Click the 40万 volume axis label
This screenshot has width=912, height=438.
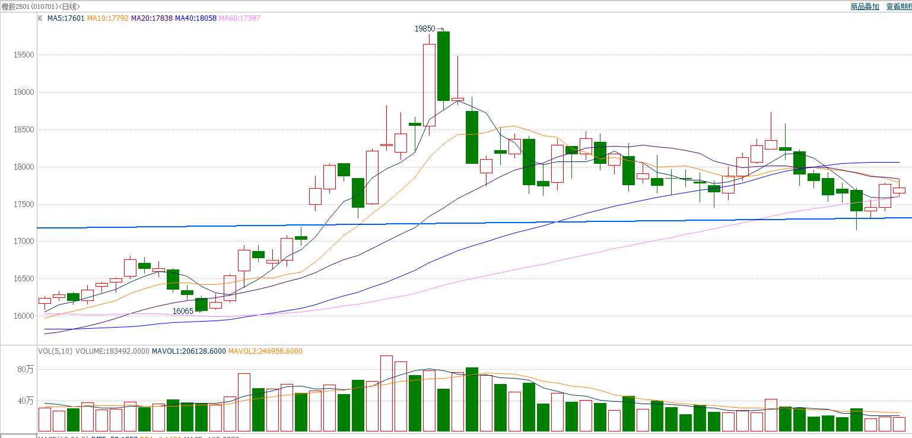click(x=26, y=401)
